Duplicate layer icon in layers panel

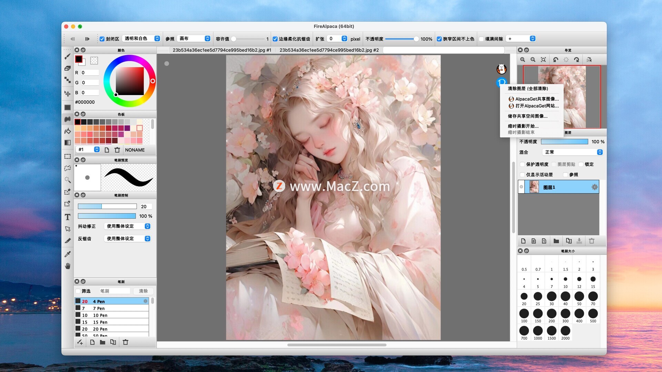coord(569,241)
